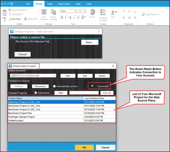Click the top-center alignment icon
This screenshot has height=152, width=170.
pos(129,11)
